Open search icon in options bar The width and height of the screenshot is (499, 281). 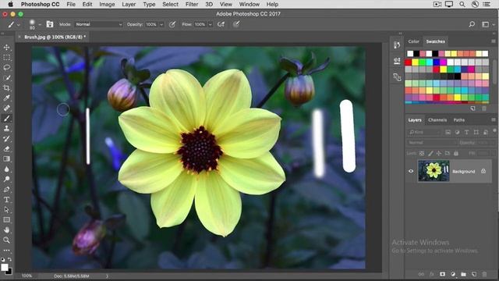pos(472,24)
